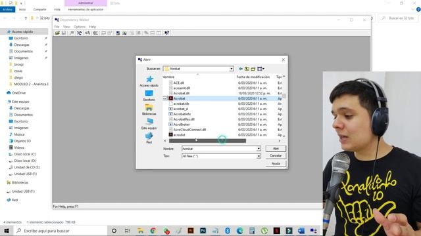Create new folder in Abrir dialog
This screenshot has height=236, width=421.
tap(253, 69)
